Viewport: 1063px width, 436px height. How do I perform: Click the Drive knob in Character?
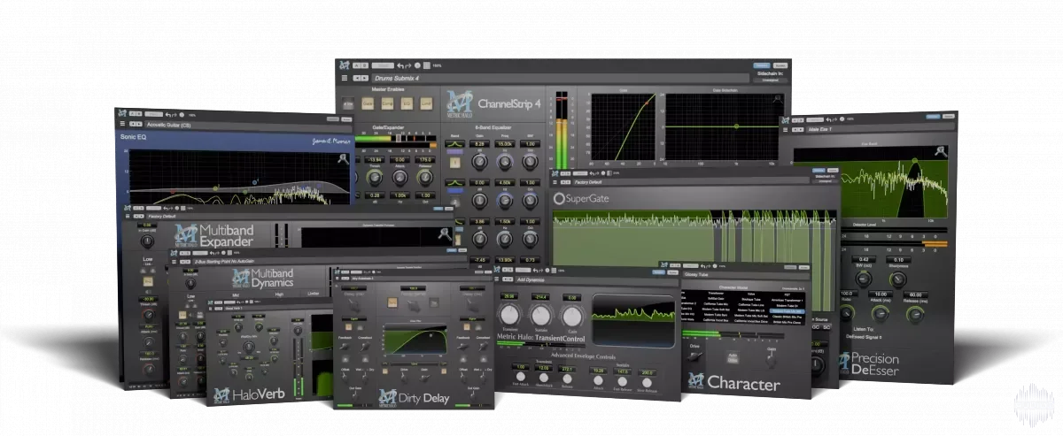pyautogui.click(x=696, y=356)
